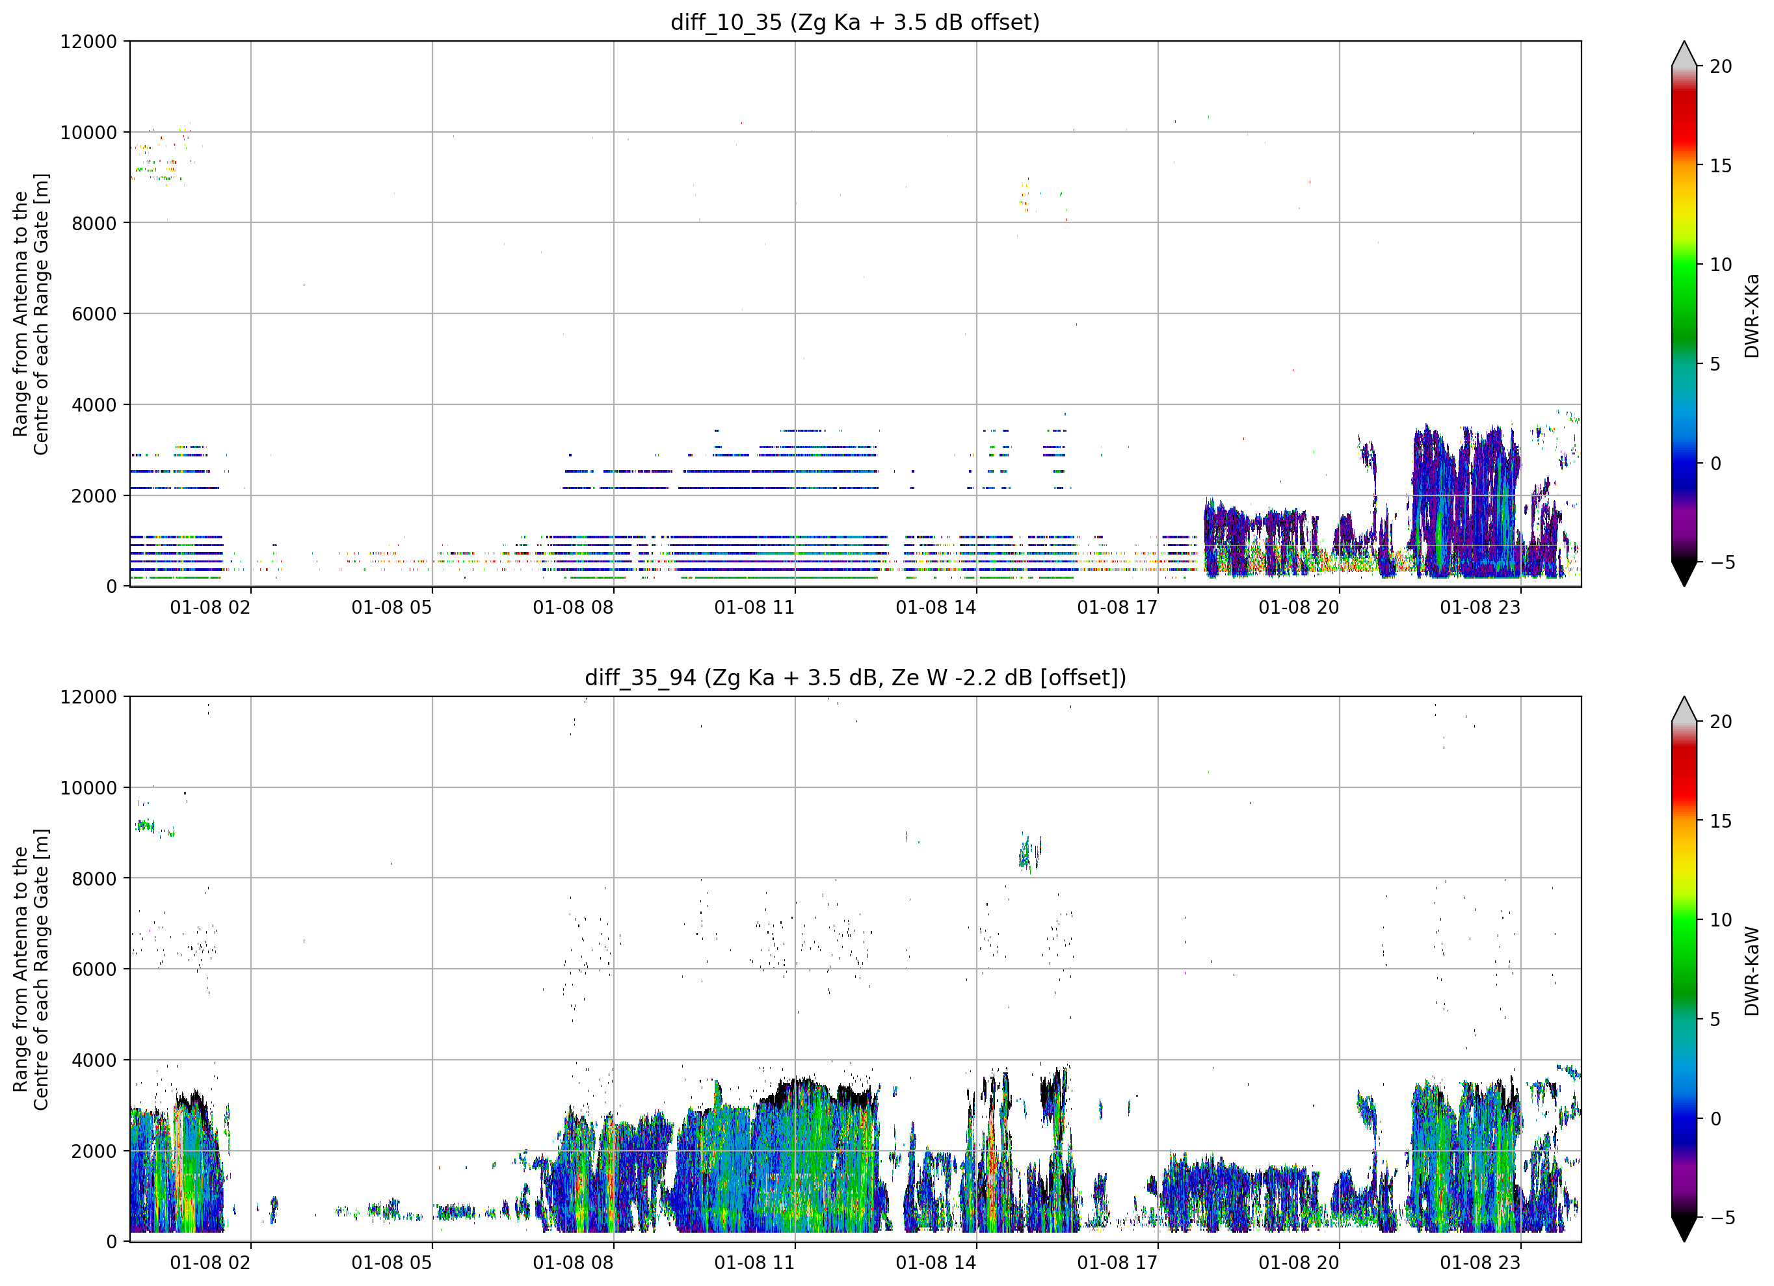Click the black lower extension arrow of DWR-KaW colorbar
The image size is (1774, 1286).
click(x=1684, y=1228)
